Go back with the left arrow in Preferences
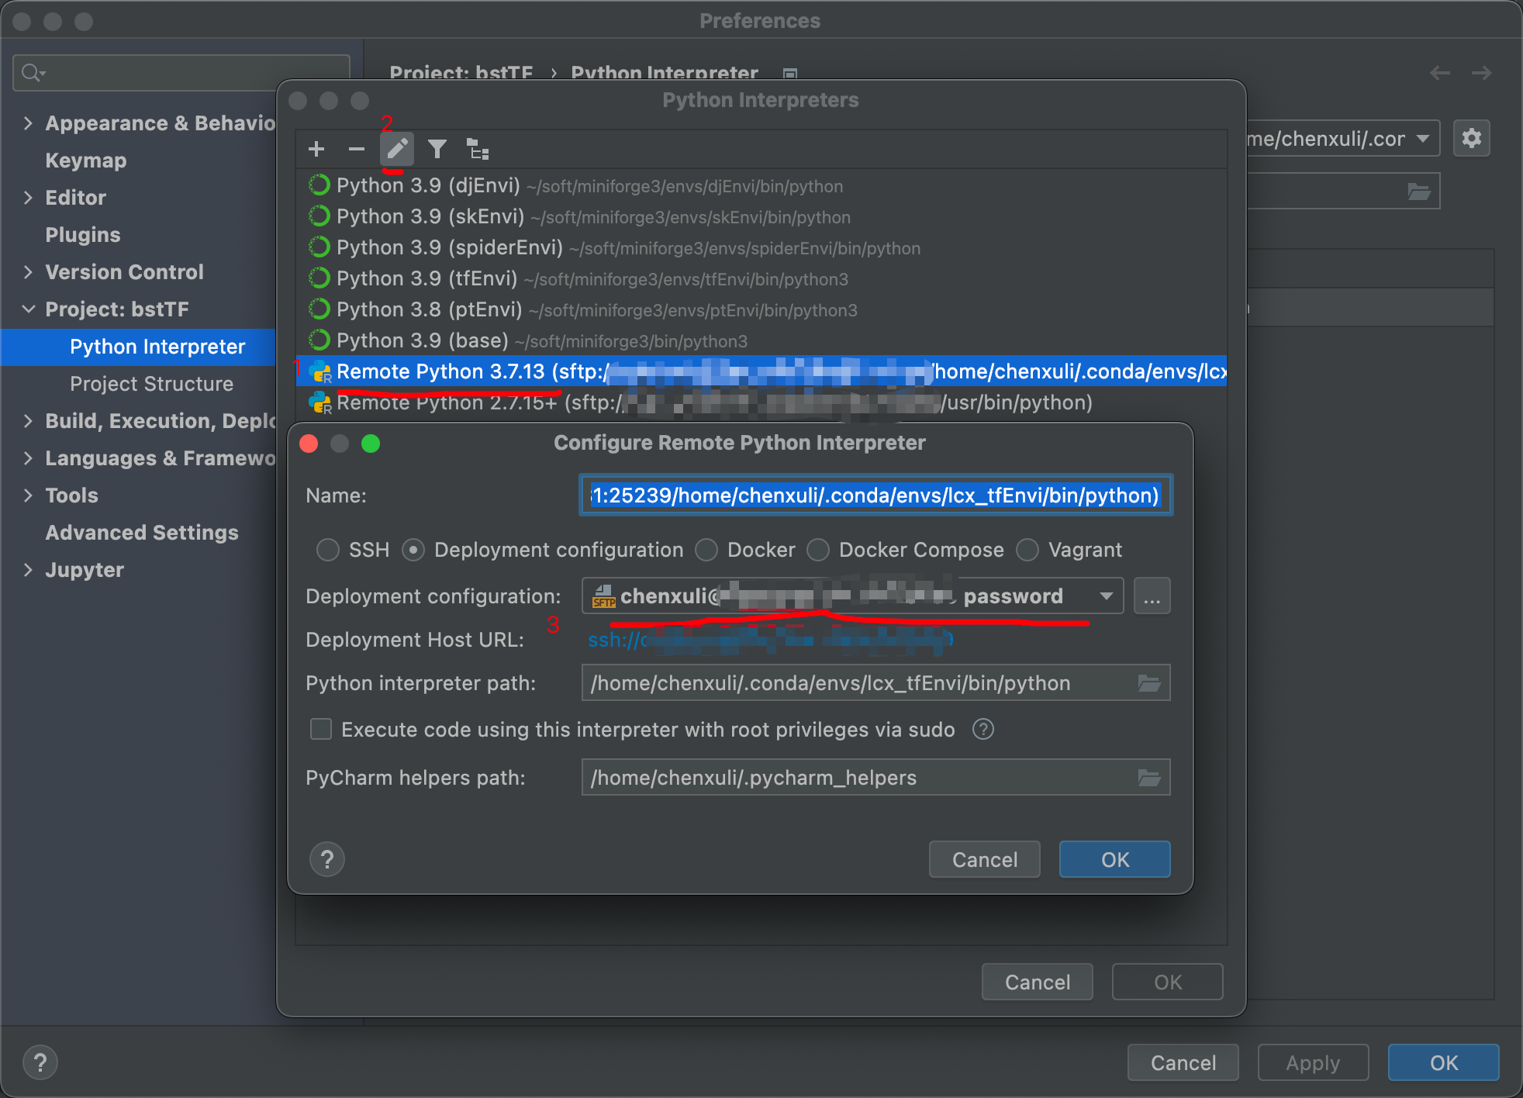The width and height of the screenshot is (1523, 1098). (x=1440, y=73)
